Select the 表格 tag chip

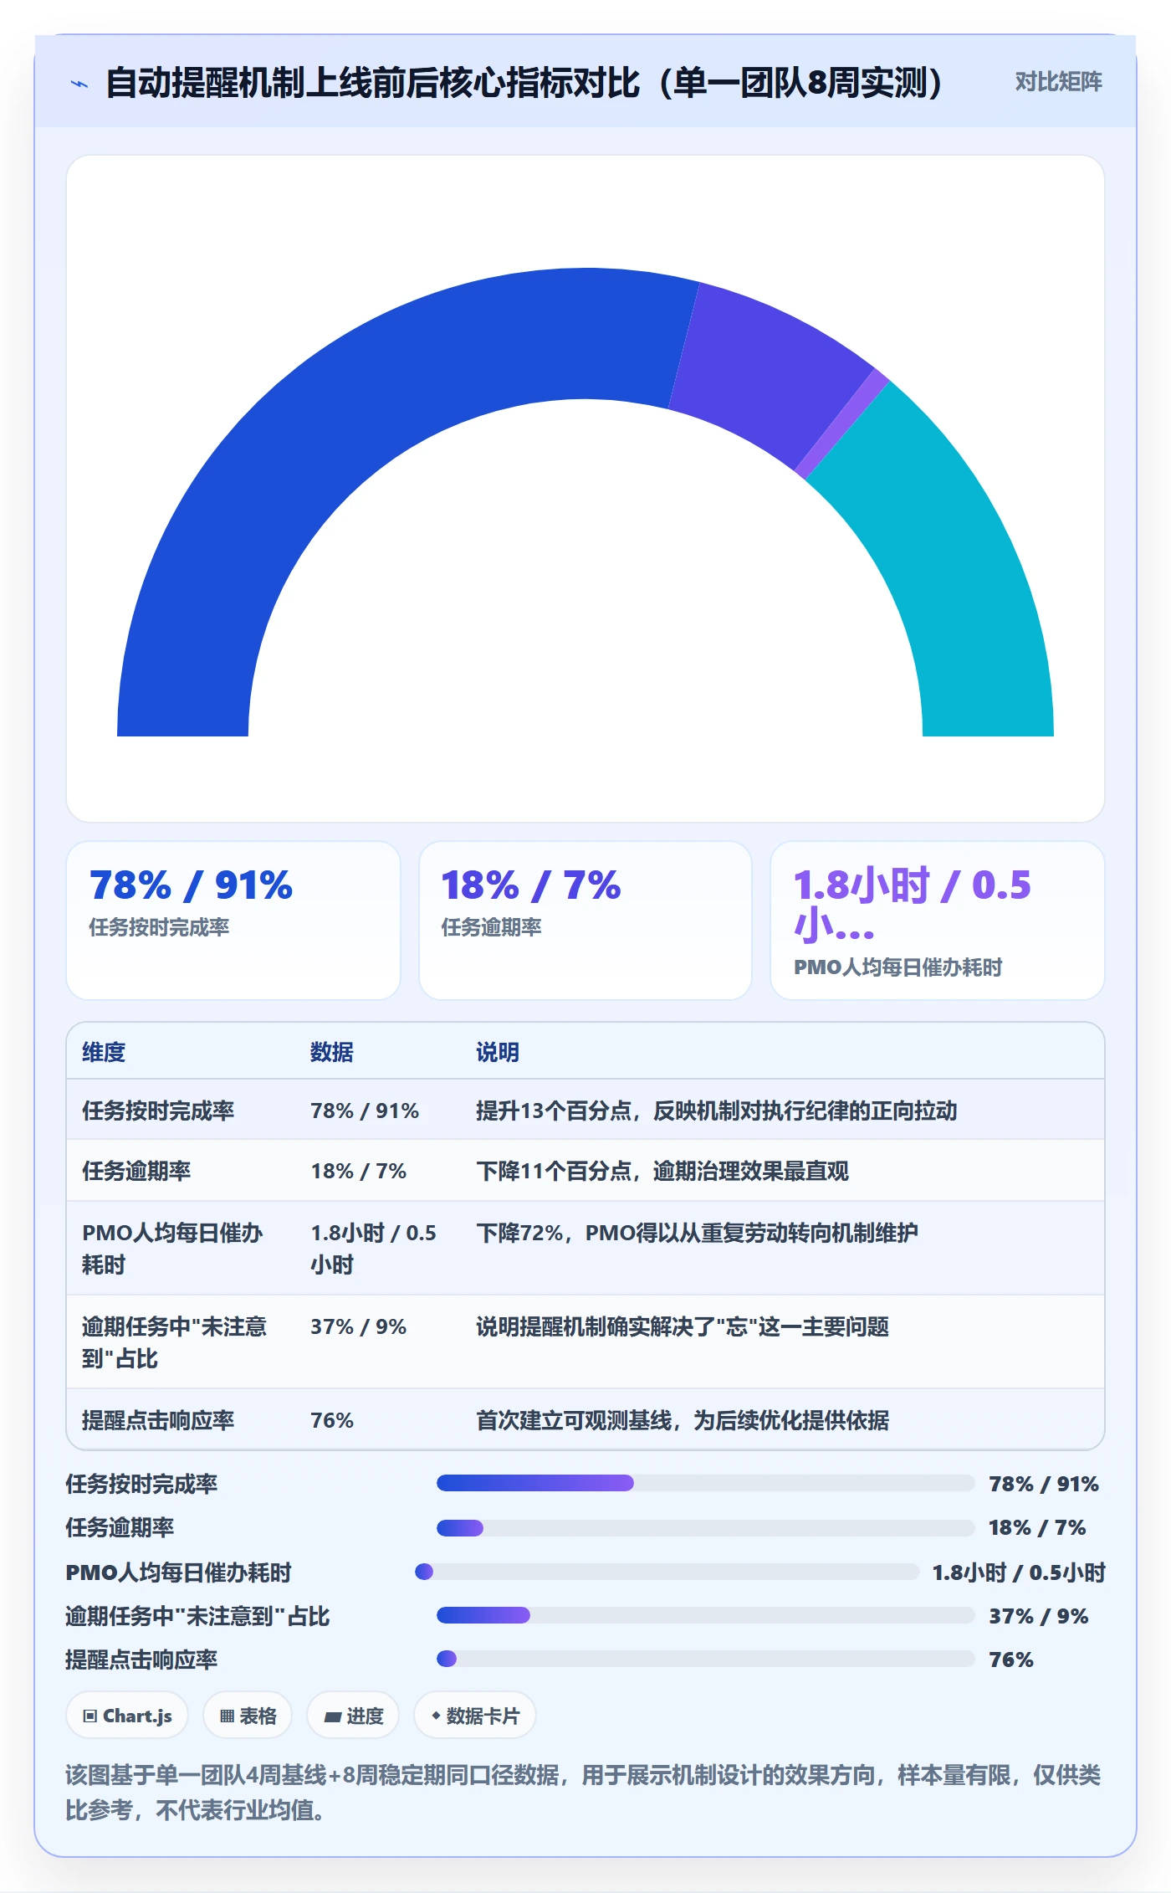248,1716
